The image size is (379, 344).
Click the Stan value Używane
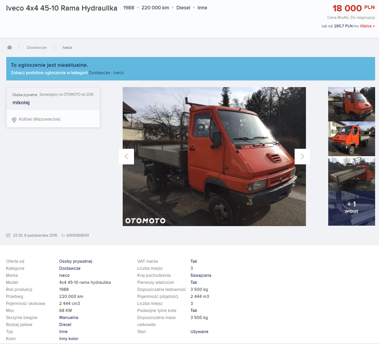click(x=199, y=332)
